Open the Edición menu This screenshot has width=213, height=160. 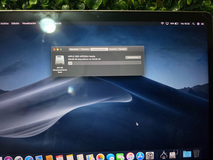(15, 23)
